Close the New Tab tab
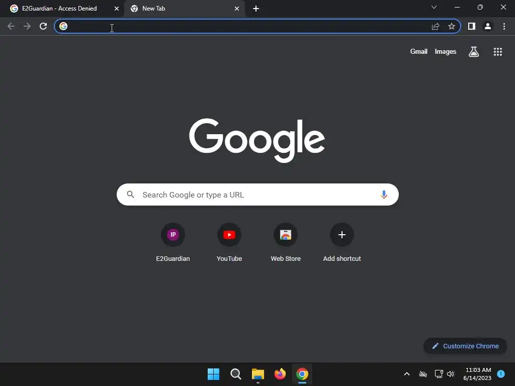The image size is (515, 386). pos(237,9)
